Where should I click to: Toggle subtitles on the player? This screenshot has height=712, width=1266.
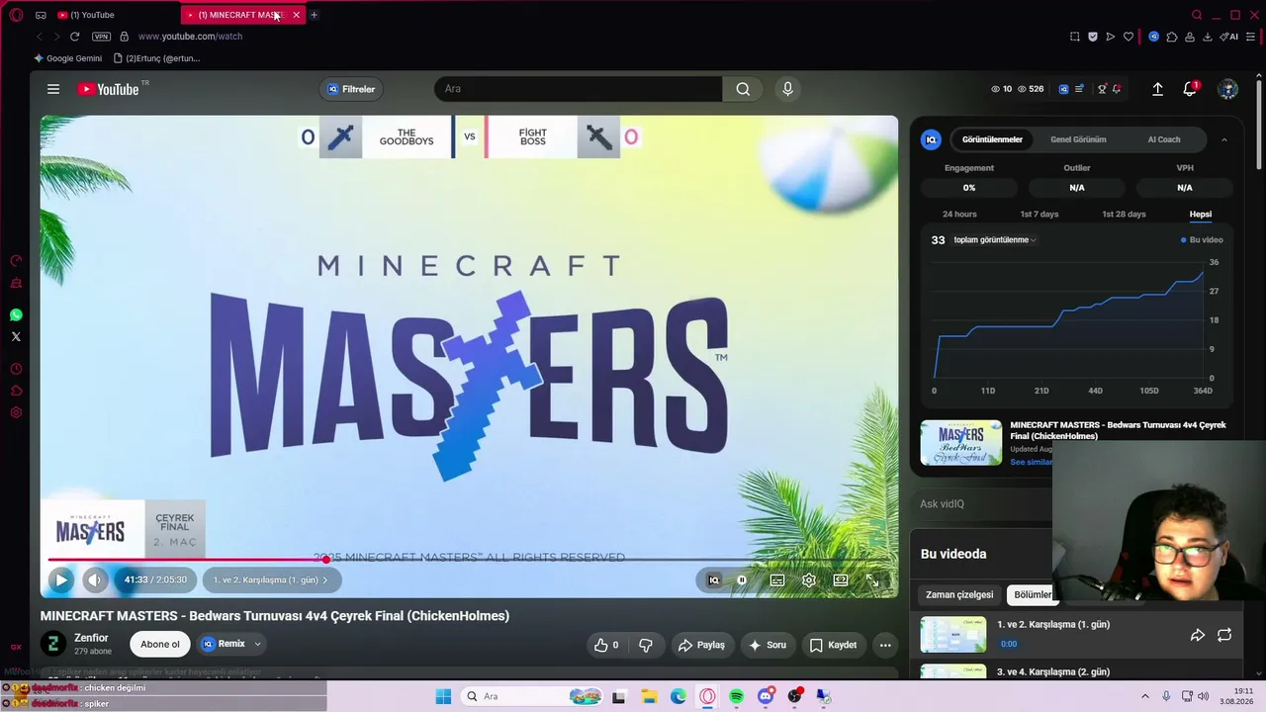point(777,580)
